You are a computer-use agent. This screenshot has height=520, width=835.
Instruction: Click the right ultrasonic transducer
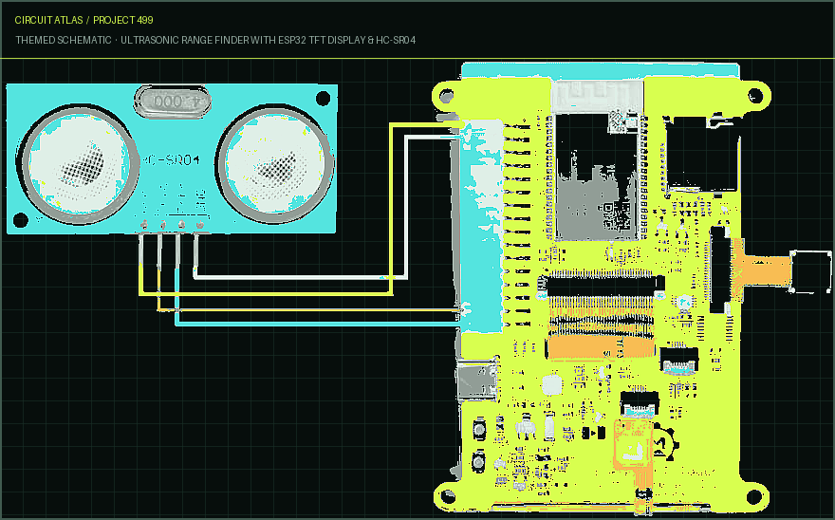(x=275, y=165)
